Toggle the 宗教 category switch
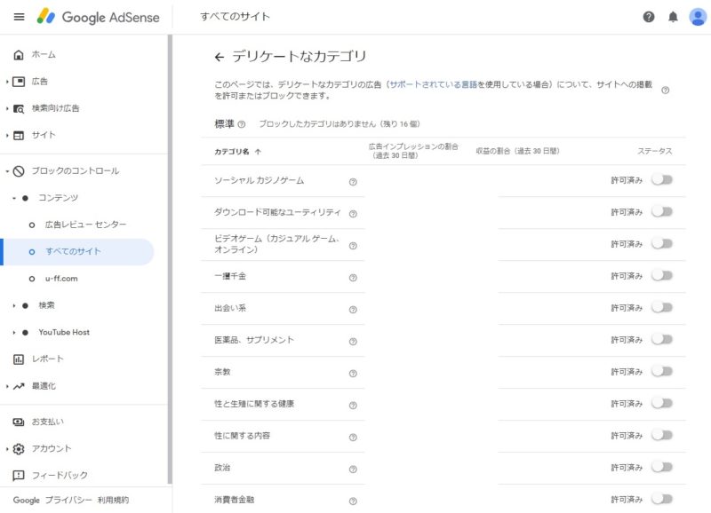Screen dimensions: 711x513 [x=661, y=371]
